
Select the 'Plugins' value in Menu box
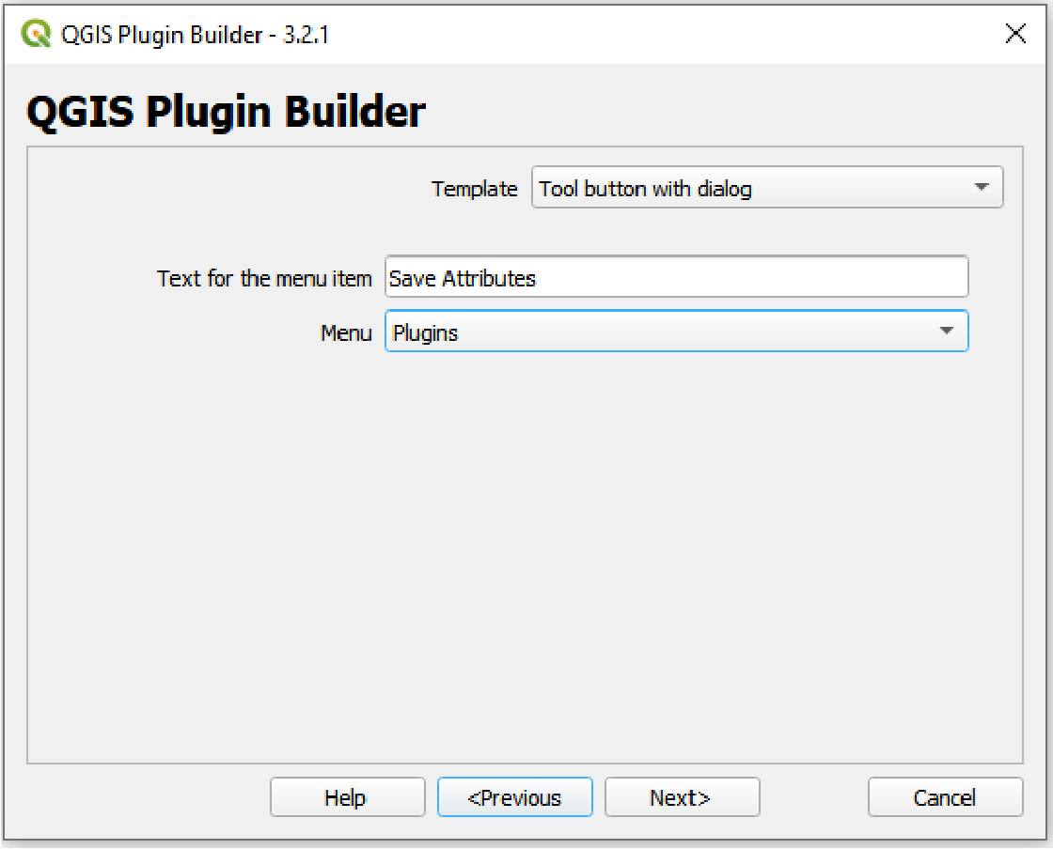click(425, 333)
